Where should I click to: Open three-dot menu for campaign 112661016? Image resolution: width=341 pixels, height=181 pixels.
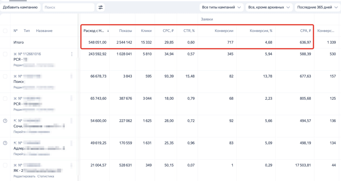coord(71,54)
